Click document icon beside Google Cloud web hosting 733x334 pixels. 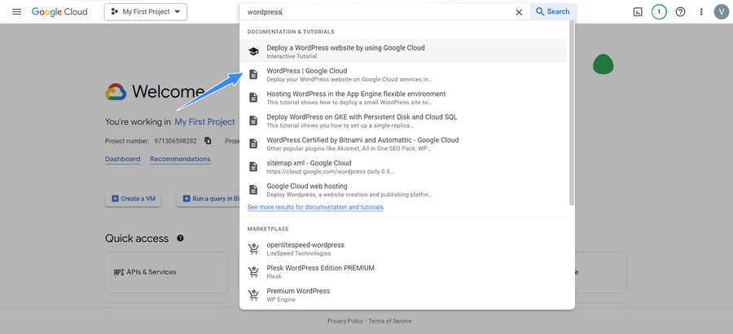(x=253, y=190)
